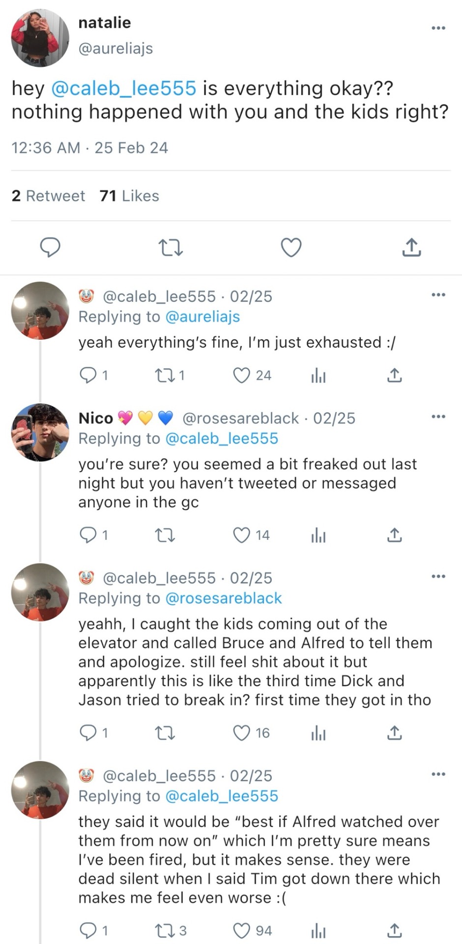View analytics on Nico's reply
The image size is (462, 944).
click(x=318, y=535)
